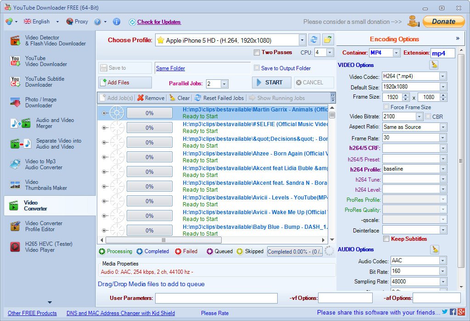This screenshot has width=470, height=321.
Task: Enable Keep Subtitles checkbox
Action: pos(386,238)
